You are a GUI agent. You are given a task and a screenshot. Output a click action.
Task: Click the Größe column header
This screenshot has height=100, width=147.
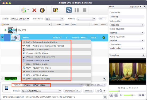[94, 24]
